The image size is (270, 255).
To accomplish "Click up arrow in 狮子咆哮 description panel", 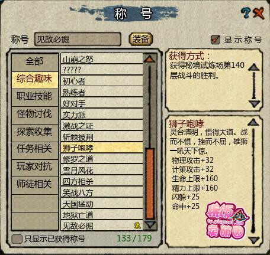I will pos(253,123).
